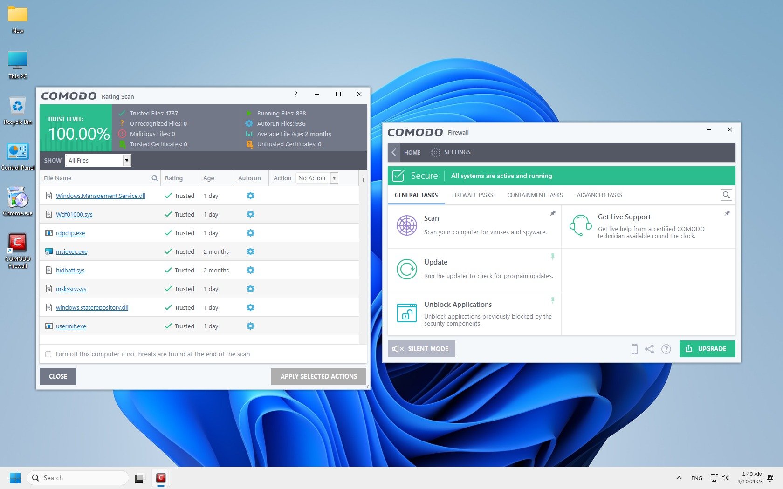Toggle Silent Mode

(x=421, y=349)
